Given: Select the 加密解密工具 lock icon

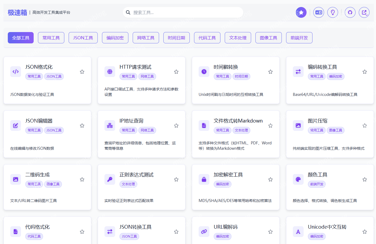Looking at the screenshot, I should pos(204,179).
